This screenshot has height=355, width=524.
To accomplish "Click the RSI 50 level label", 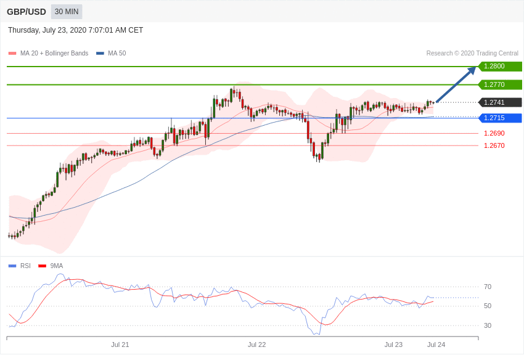I will 488,306.
